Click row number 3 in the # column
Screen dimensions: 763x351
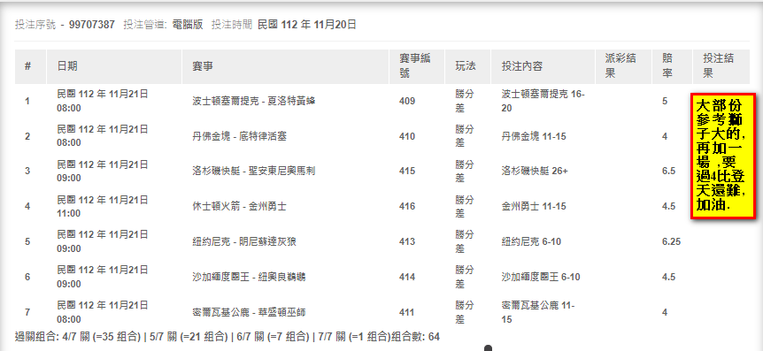click(27, 172)
